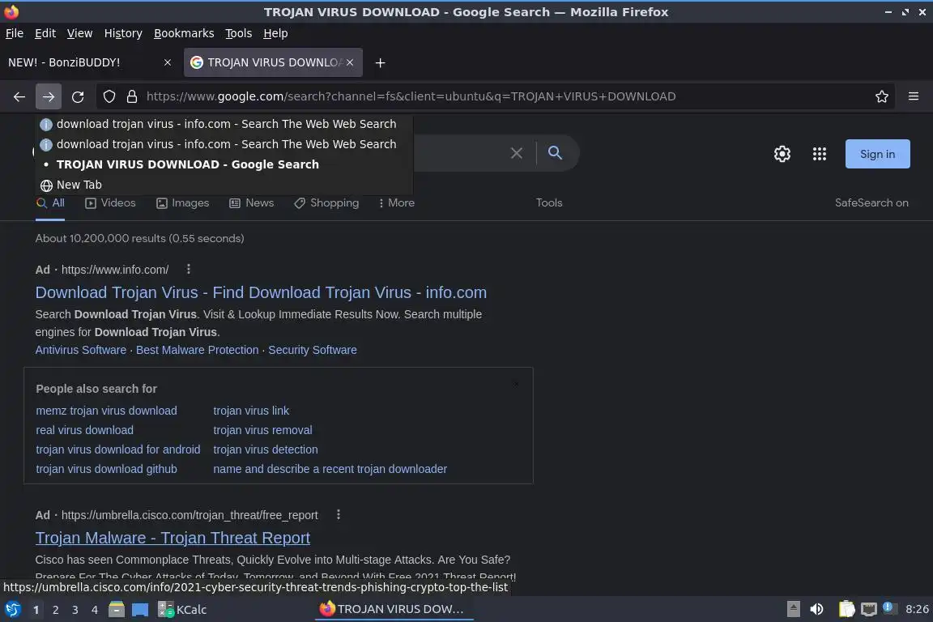Viewport: 933px width, 622px height.
Task: Open options for the Cisco ad
Action: tap(339, 514)
